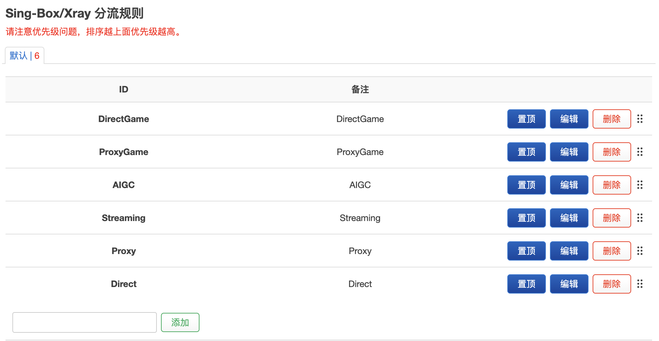This screenshot has width=659, height=341.
Task: Click the drag handle icon for Direct row
Action: coord(640,284)
